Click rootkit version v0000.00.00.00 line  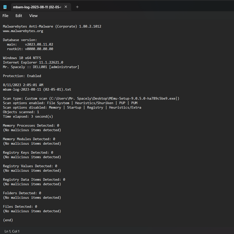point(30,49)
